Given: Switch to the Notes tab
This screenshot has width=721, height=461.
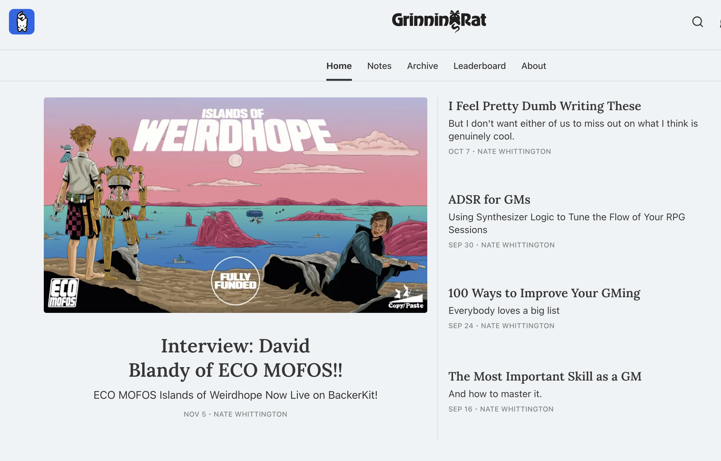Looking at the screenshot, I should click(x=379, y=66).
